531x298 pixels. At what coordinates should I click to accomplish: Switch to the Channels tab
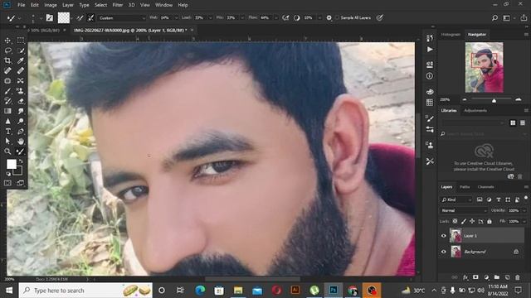(x=485, y=187)
